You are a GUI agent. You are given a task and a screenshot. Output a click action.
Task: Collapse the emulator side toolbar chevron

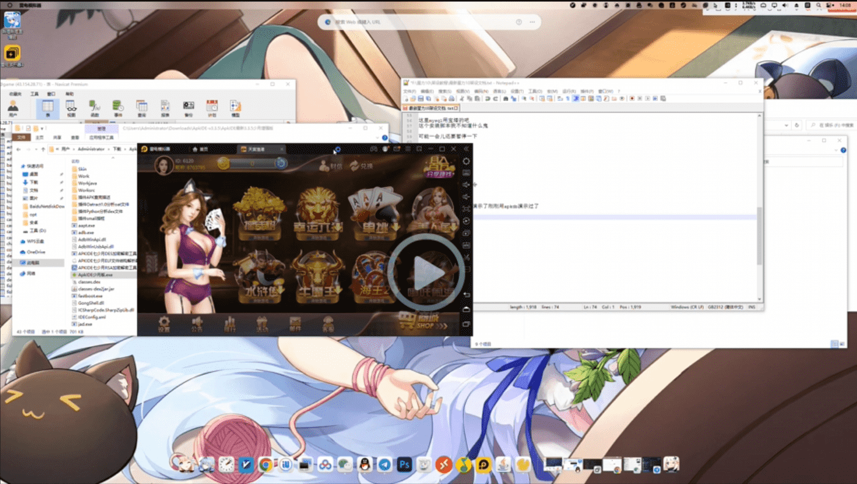tap(466, 149)
